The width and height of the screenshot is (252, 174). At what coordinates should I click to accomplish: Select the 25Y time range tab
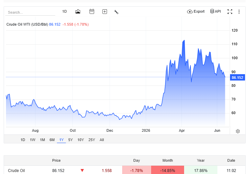[92, 140]
